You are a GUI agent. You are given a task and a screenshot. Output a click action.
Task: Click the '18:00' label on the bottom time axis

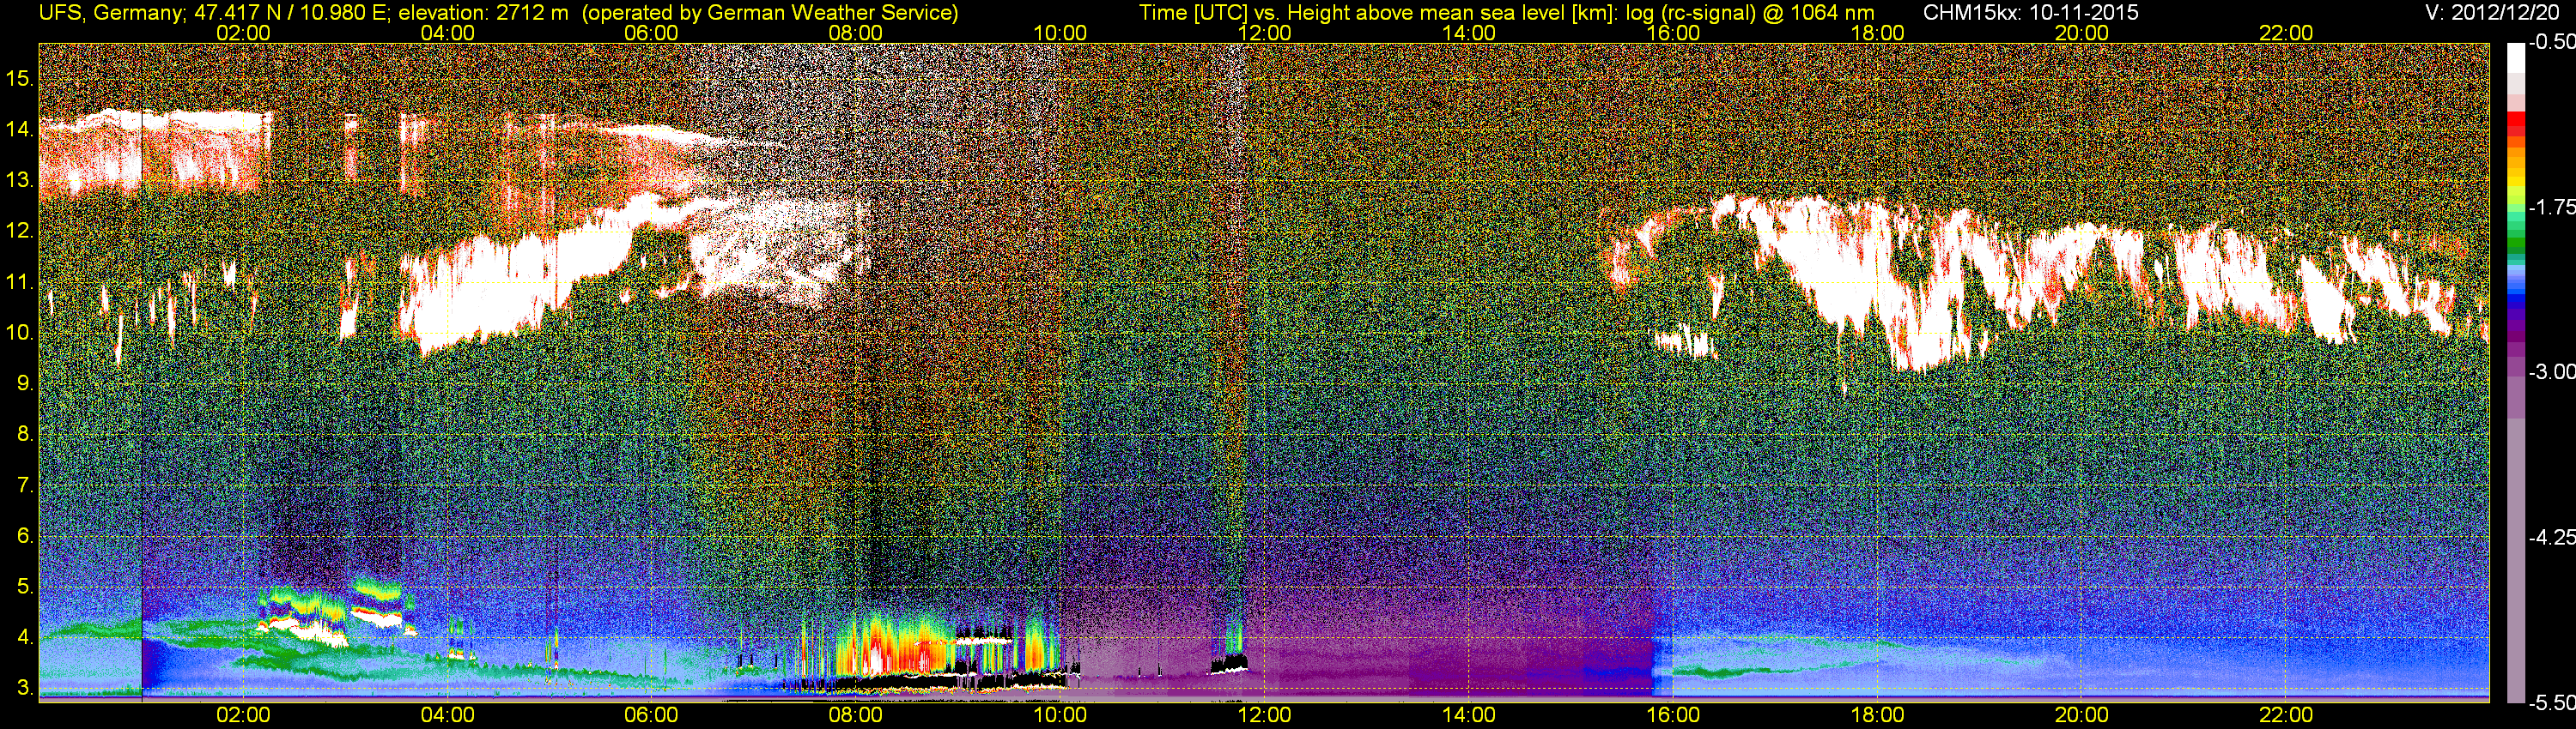pyautogui.click(x=1878, y=715)
